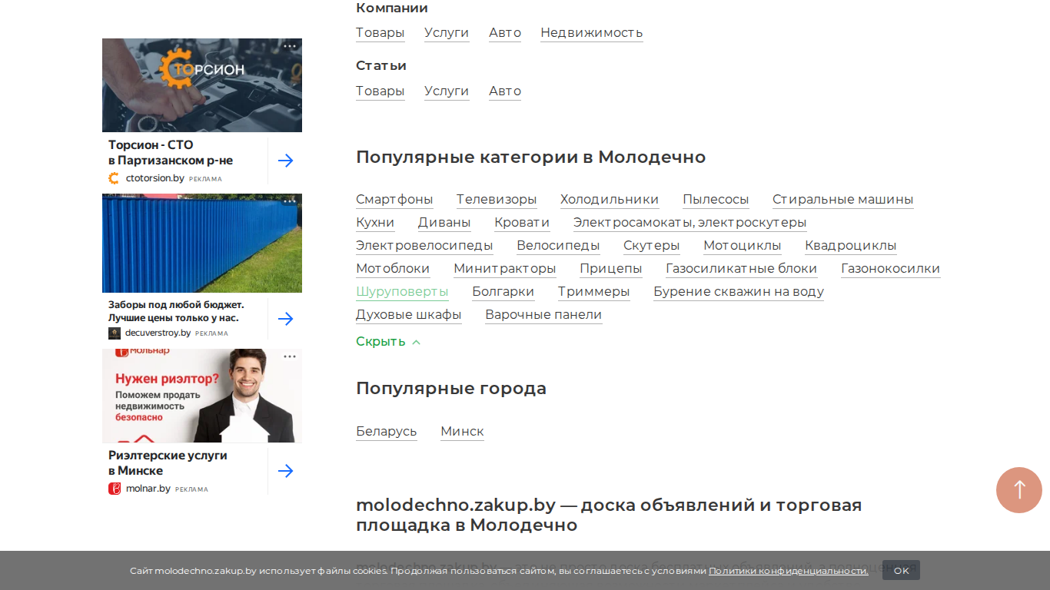The width and height of the screenshot is (1050, 590).
Task: Open Услуги under Компании
Action: click(447, 33)
